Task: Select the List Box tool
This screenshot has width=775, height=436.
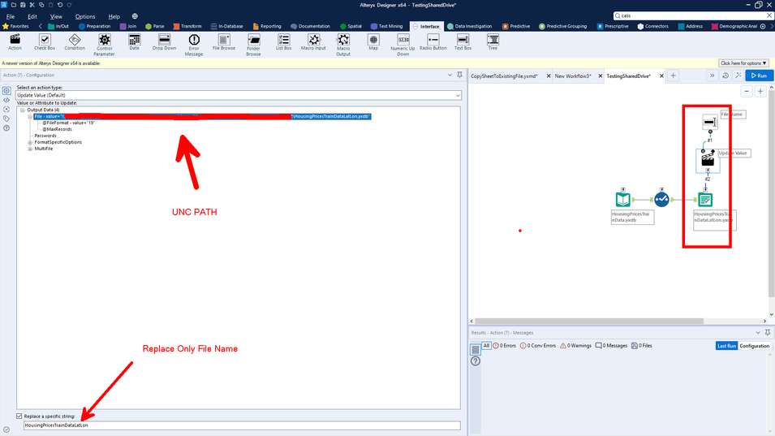Action: click(x=284, y=42)
